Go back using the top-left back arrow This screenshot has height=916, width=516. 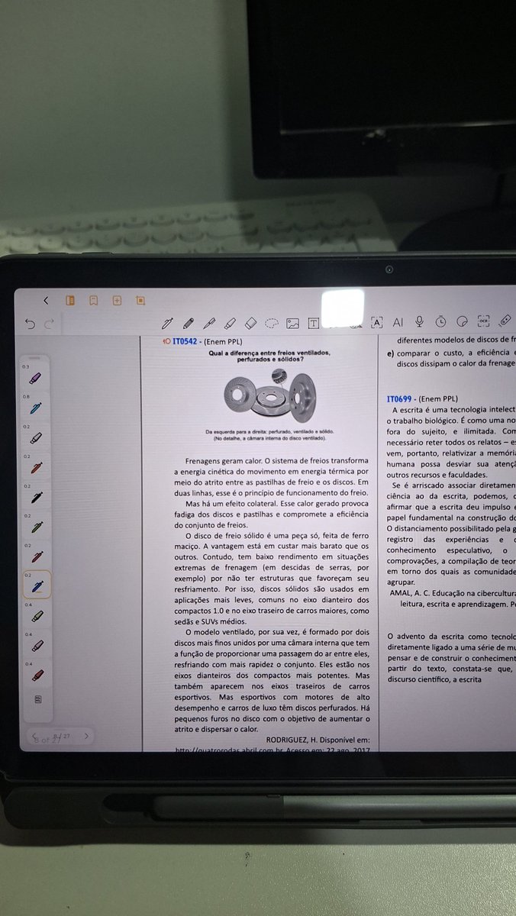click(x=46, y=301)
